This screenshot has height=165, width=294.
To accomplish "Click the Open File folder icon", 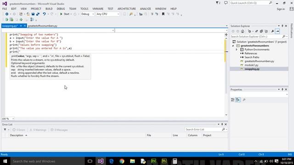I will [28, 14].
